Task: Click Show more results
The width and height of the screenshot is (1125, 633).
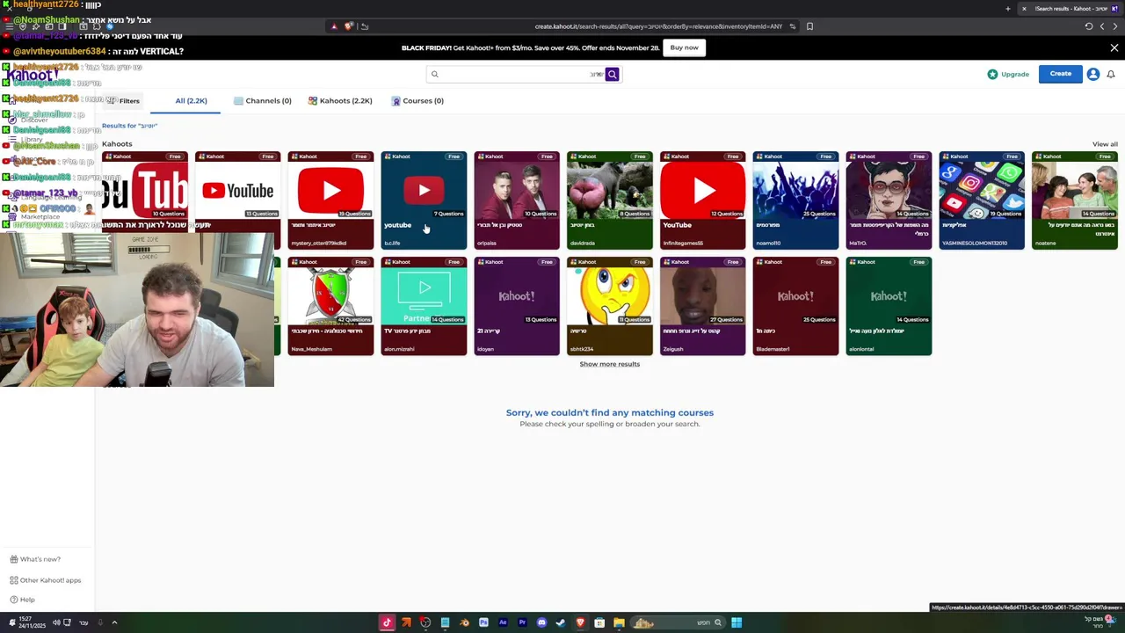Action: click(609, 364)
